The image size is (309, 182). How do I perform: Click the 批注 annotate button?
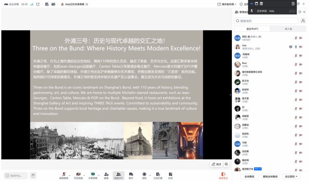click(x=216, y=164)
